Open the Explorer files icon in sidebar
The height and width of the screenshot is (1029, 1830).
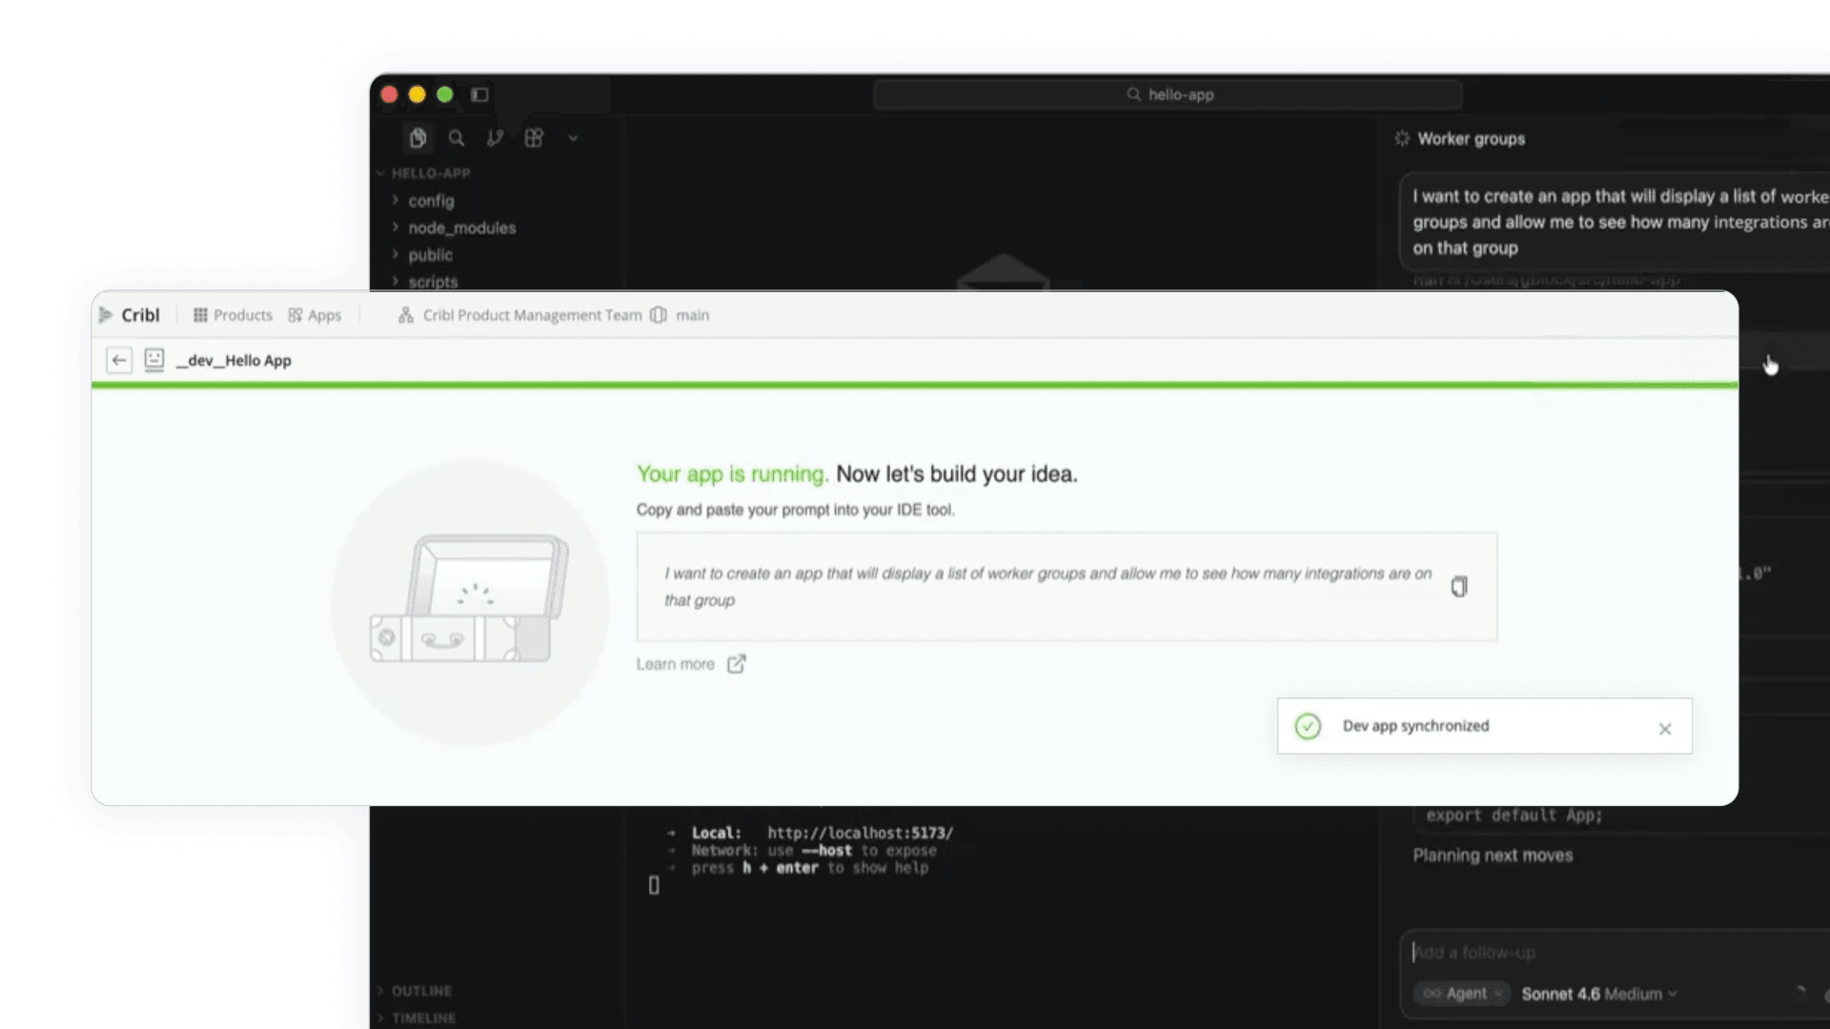(417, 138)
